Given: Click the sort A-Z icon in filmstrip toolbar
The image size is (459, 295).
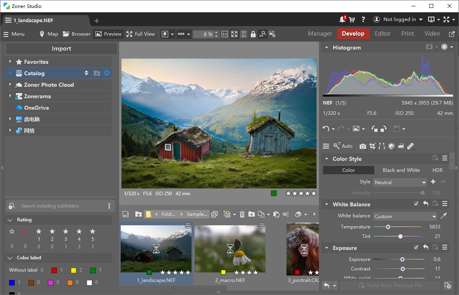Looking at the screenshot, I should [126, 215].
